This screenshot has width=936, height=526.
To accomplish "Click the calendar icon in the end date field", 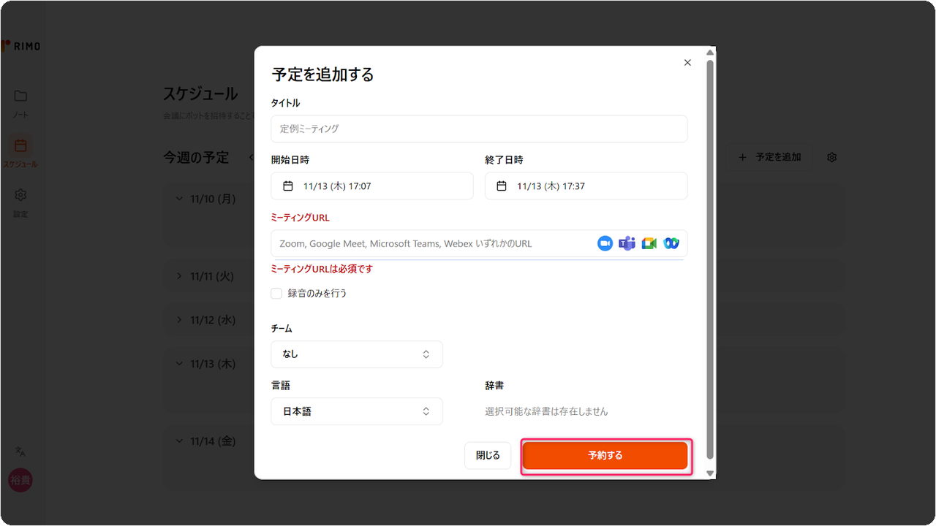I will coord(502,186).
